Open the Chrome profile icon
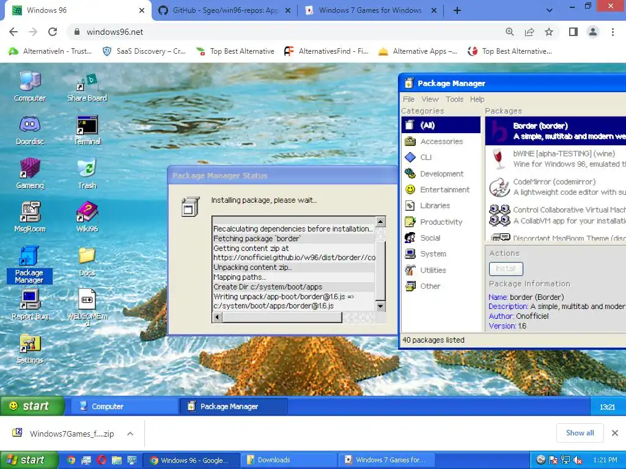626x469 pixels. click(593, 32)
